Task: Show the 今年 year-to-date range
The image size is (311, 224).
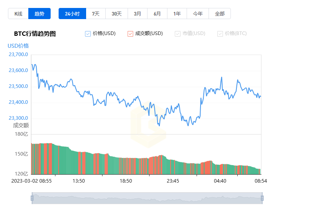Action: 198,14
